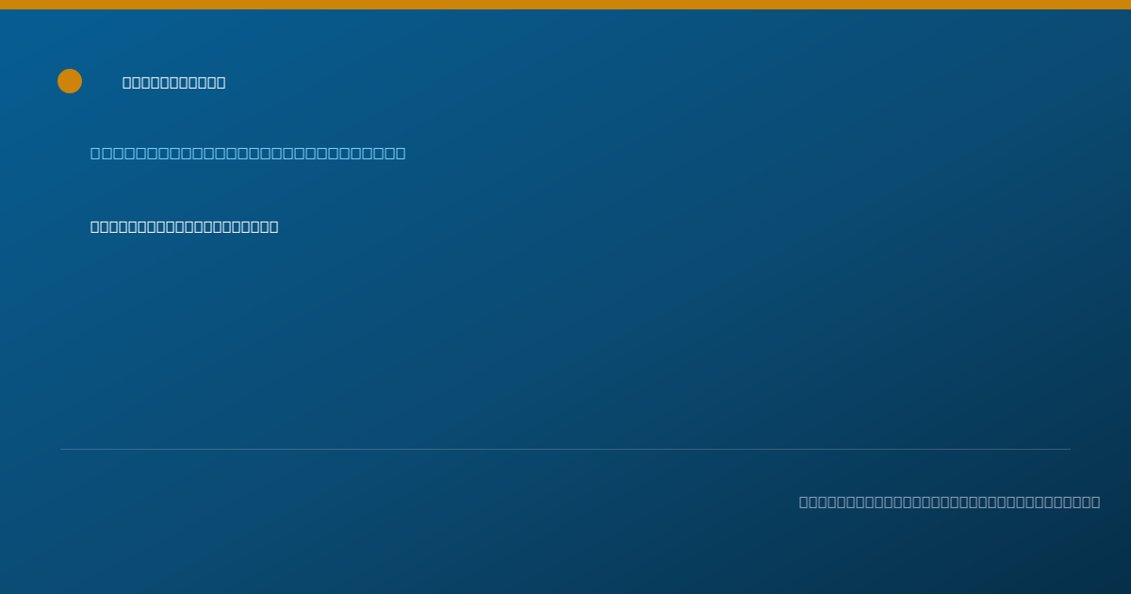The image size is (1131, 594).
Task: Click the orange accent bar along the top
Action: [565, 5]
